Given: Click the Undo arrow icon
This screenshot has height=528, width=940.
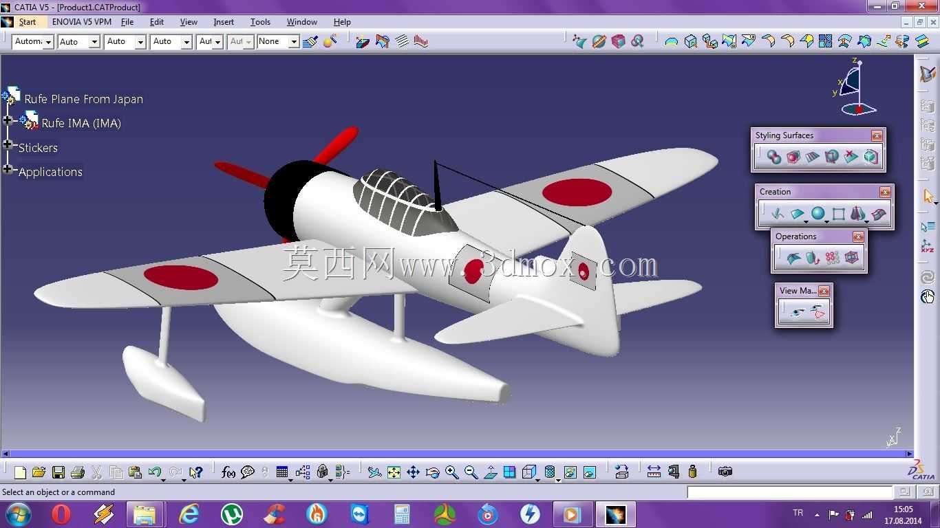Looking at the screenshot, I should [155, 472].
